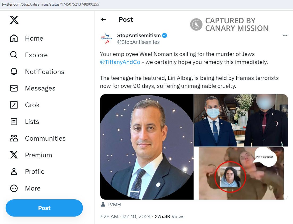293x224 pixels.
Task: Click the Explore magnifier icon
Action: click(x=14, y=55)
